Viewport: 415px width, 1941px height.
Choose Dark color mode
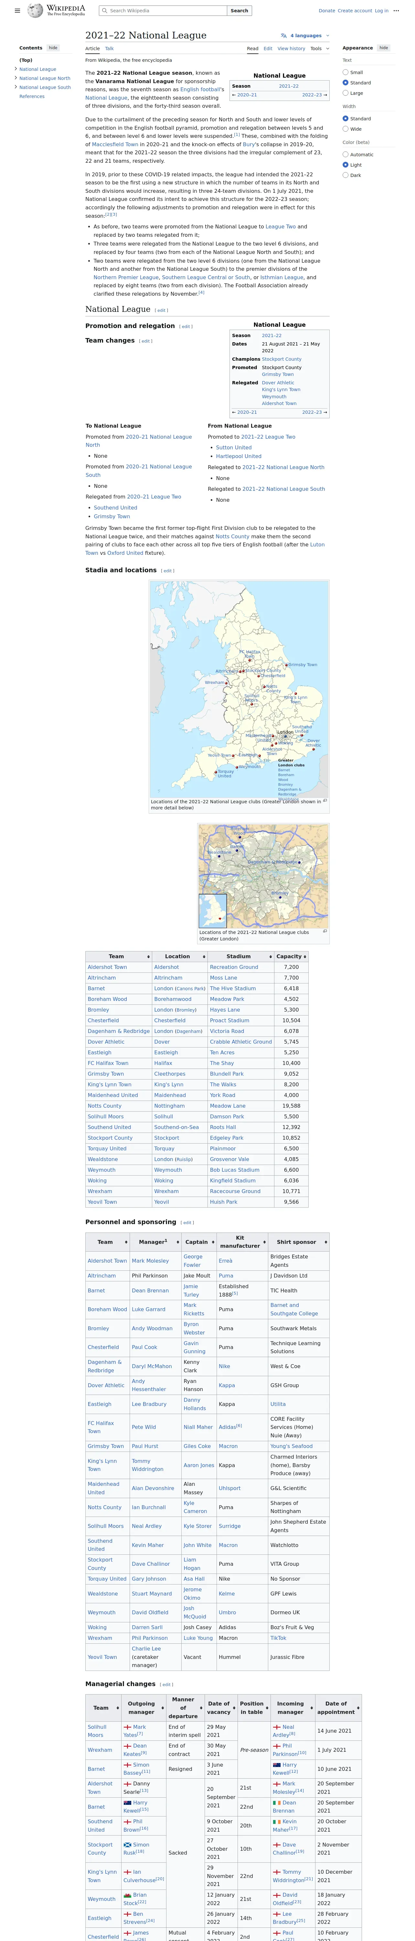346,175
